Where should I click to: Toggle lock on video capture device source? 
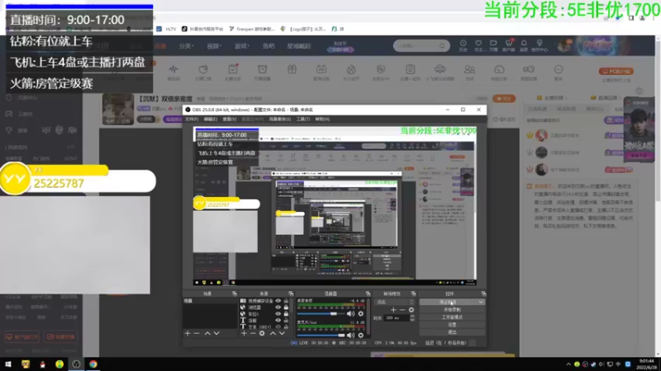pyautogui.click(x=286, y=301)
